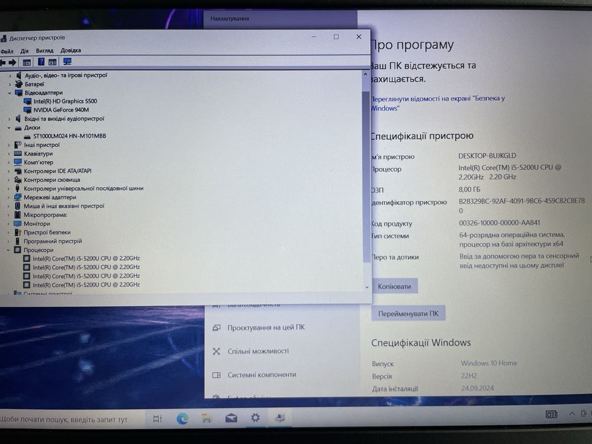Open Mail app from the taskbar

point(231,417)
